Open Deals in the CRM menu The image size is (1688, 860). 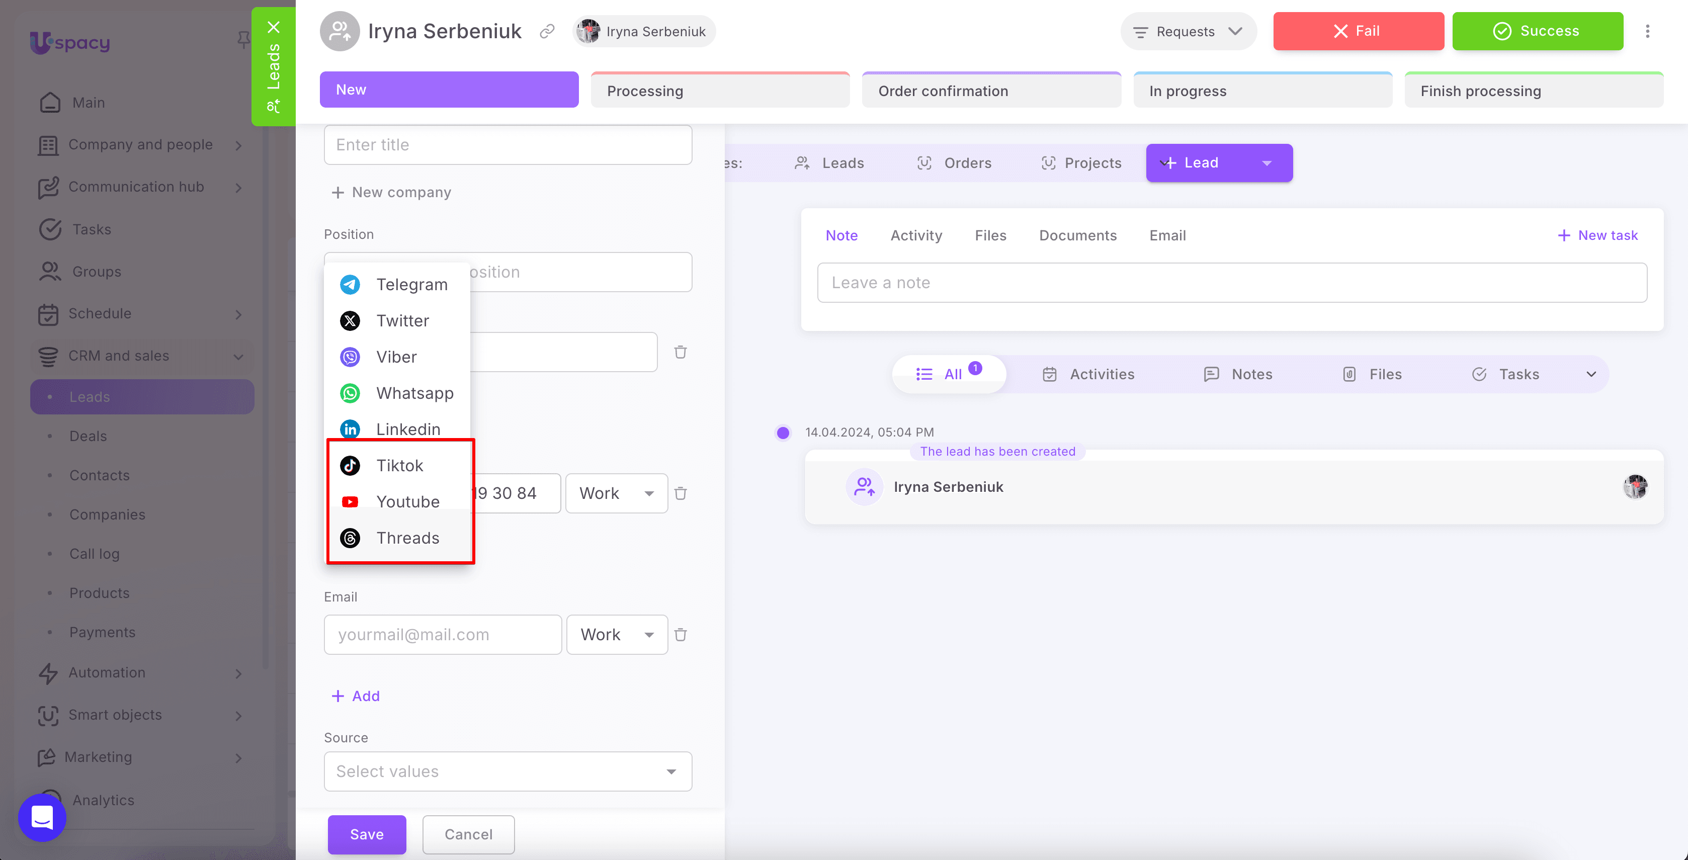[x=88, y=436]
